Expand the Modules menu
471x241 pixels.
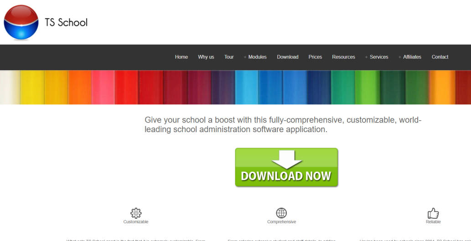pyautogui.click(x=255, y=57)
